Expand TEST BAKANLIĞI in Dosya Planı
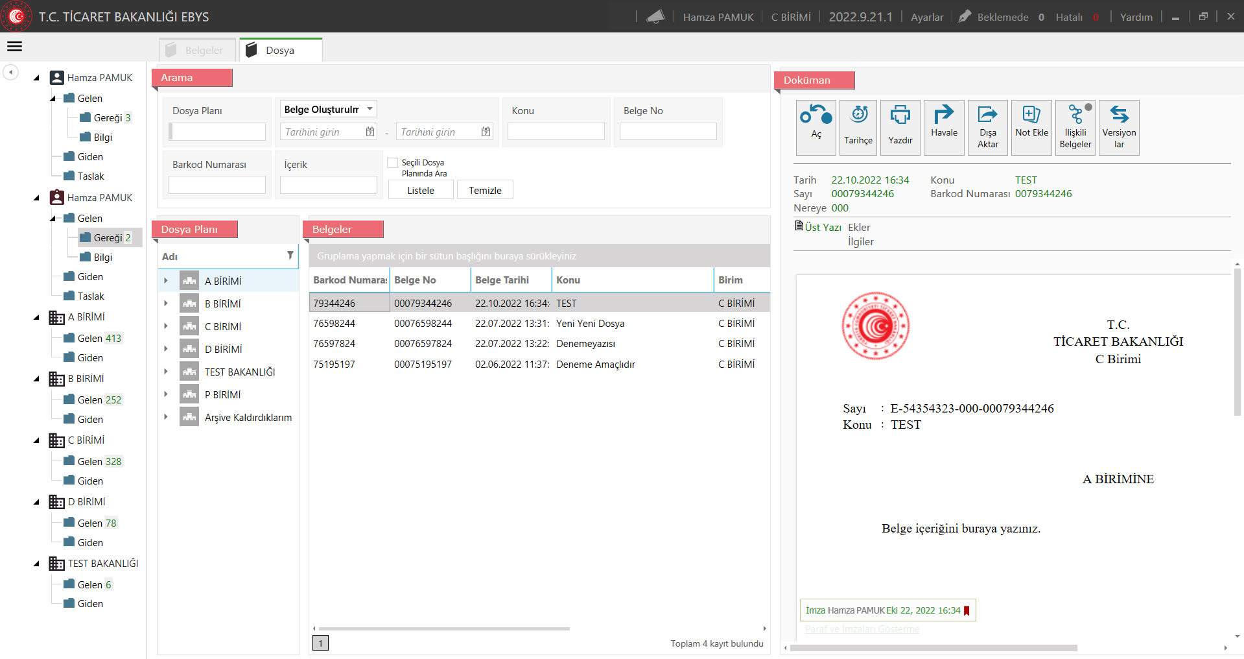This screenshot has height=659, width=1244. [x=166, y=372]
